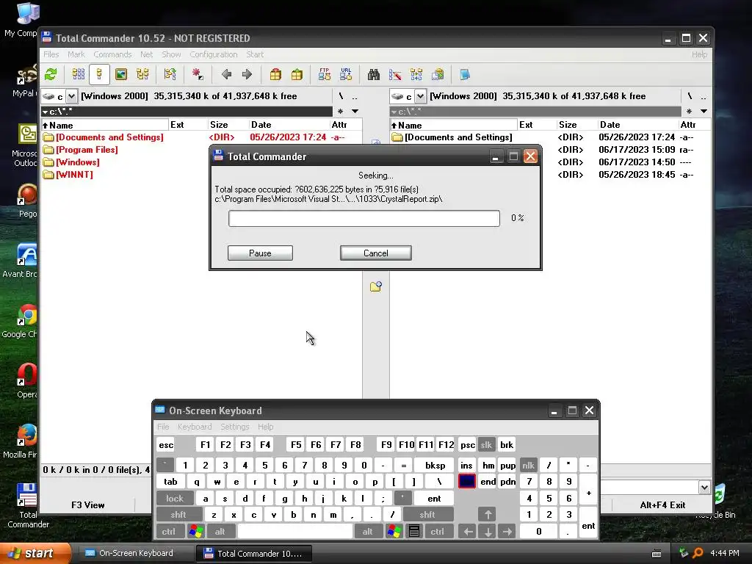Click the Windows start button
Screen dimensions: 752x564
pyautogui.click(x=35, y=553)
